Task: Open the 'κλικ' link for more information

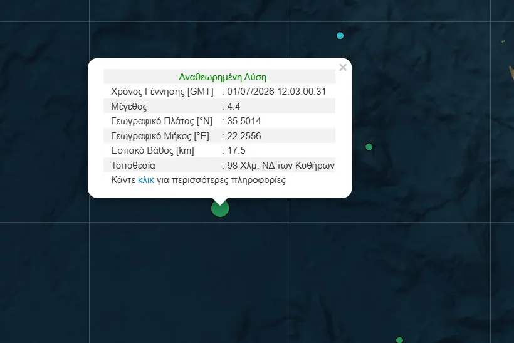Action: [x=146, y=180]
